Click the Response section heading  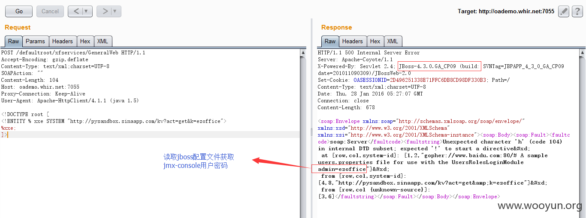(x=337, y=27)
